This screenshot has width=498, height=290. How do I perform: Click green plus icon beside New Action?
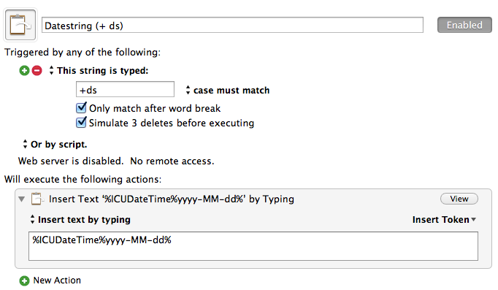[x=24, y=281]
